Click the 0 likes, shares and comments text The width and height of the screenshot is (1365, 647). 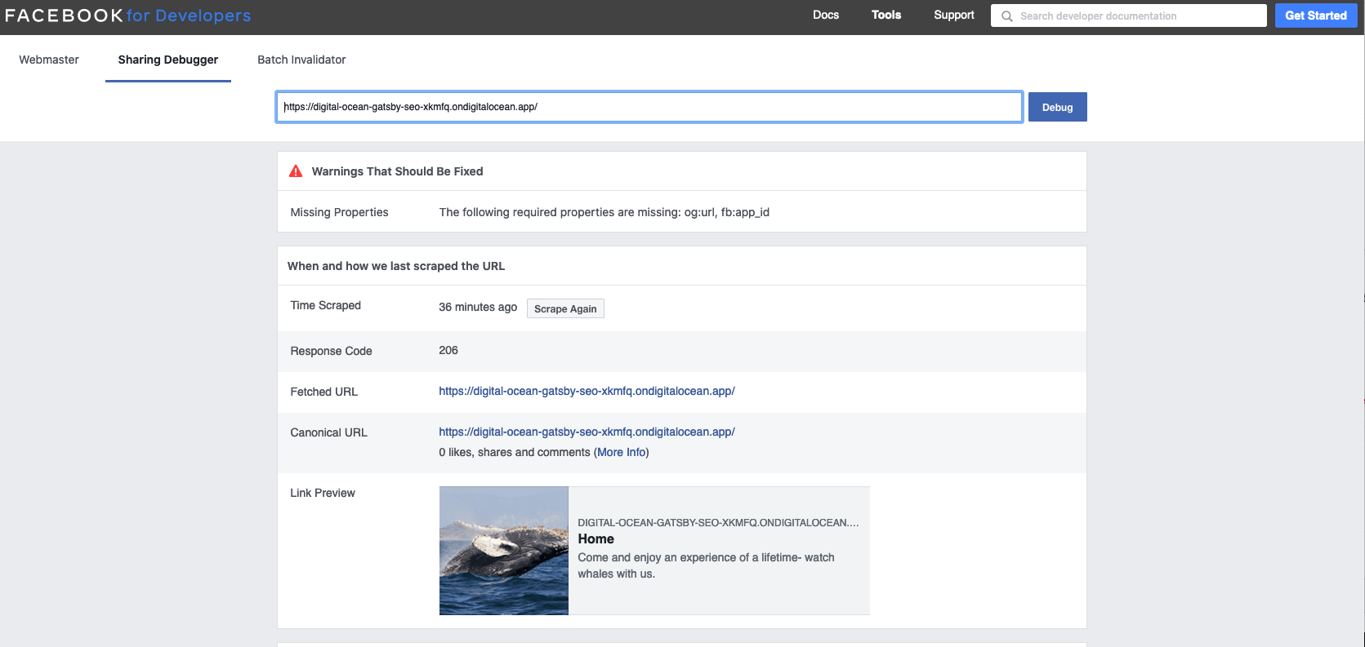(x=515, y=452)
